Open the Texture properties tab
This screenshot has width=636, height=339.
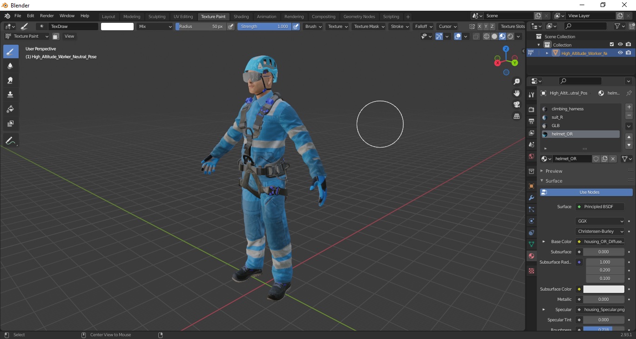click(531, 271)
